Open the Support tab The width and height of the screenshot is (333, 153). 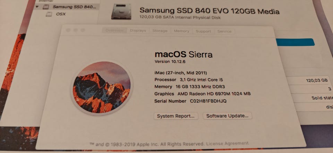point(203,32)
